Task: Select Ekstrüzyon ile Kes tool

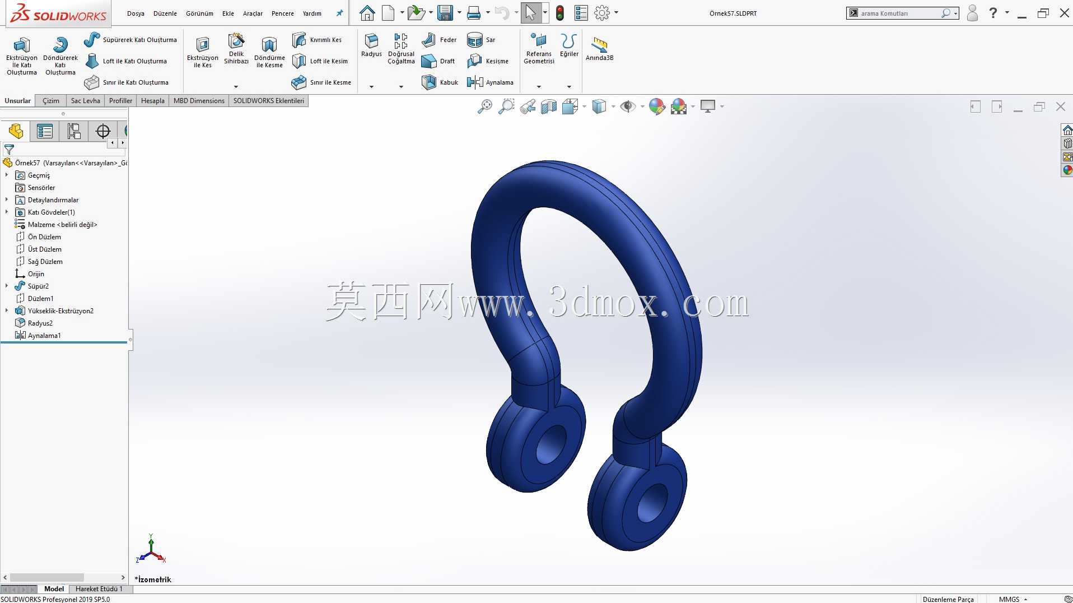Action: (x=202, y=52)
